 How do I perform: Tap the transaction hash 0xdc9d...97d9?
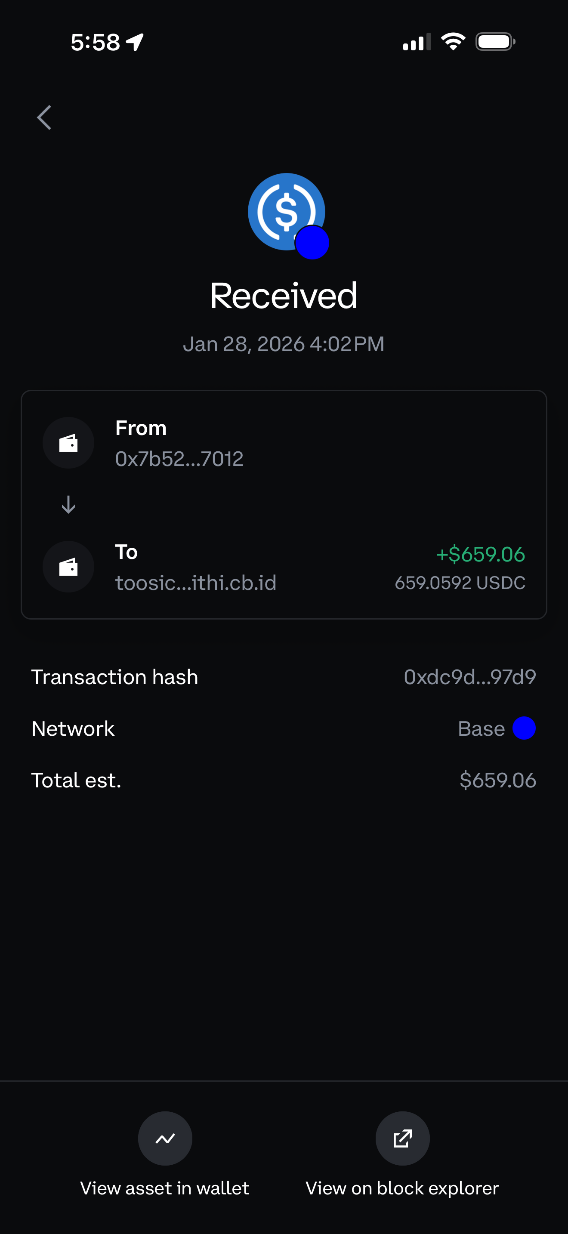(x=469, y=677)
